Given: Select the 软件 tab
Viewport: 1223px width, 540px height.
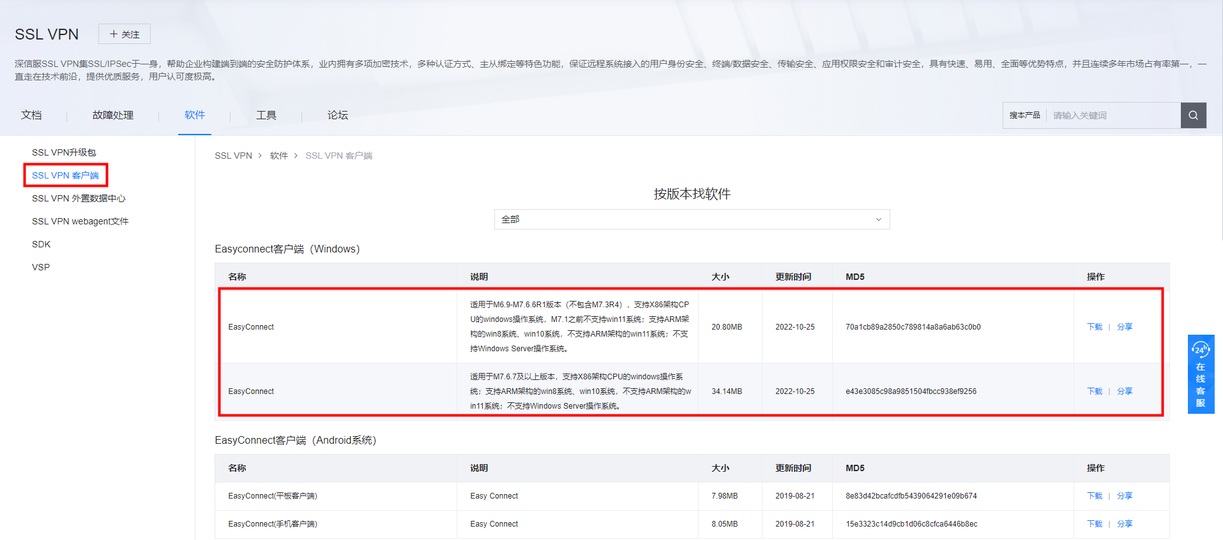Looking at the screenshot, I should pos(195,115).
